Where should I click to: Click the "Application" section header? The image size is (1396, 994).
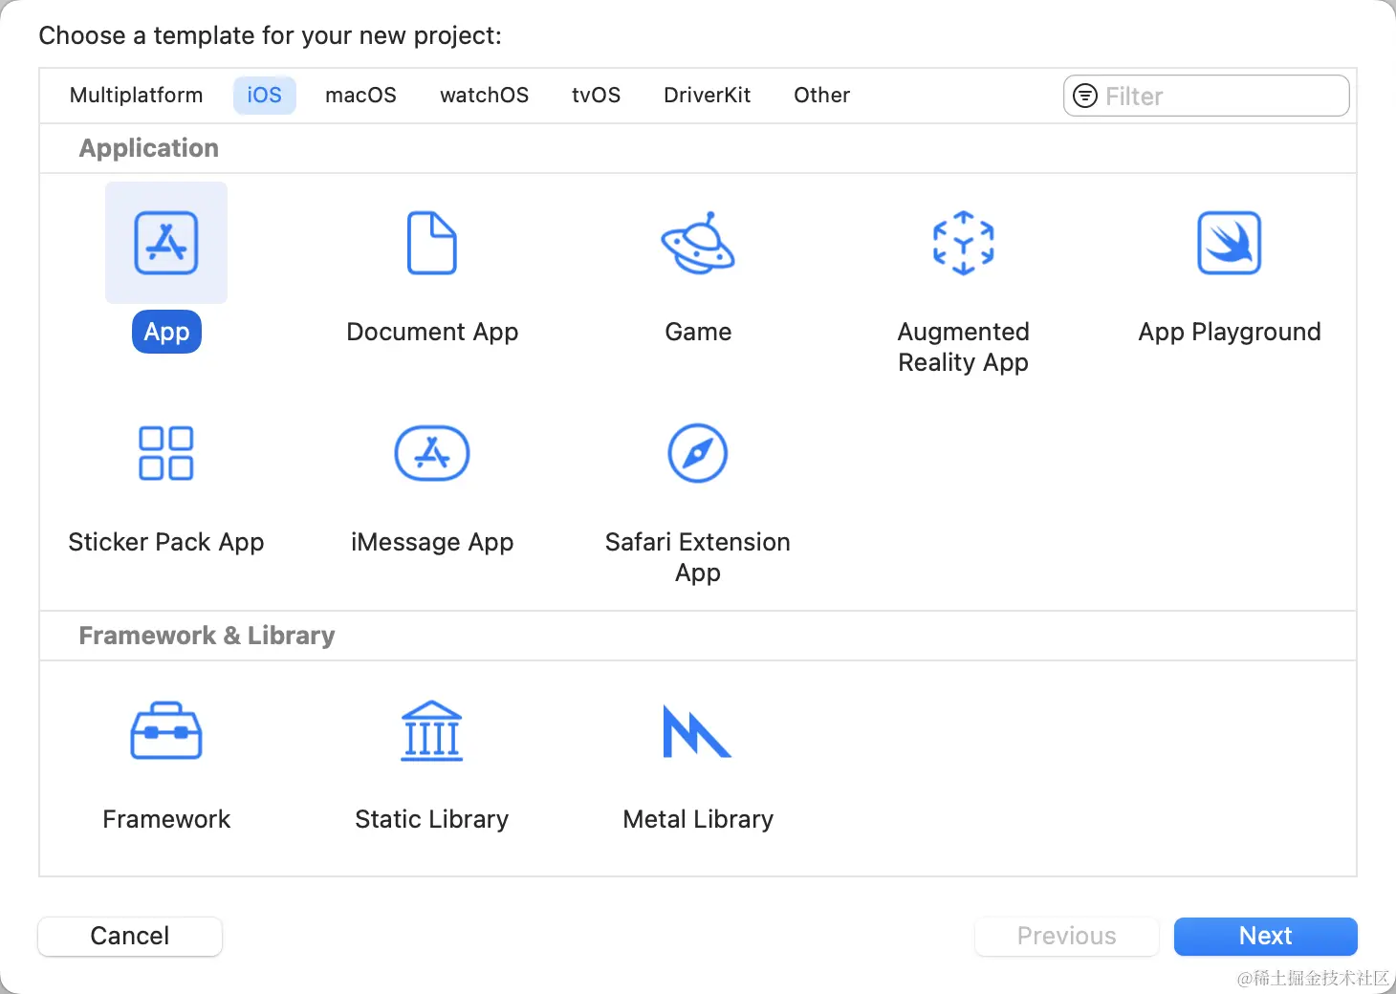tap(149, 148)
